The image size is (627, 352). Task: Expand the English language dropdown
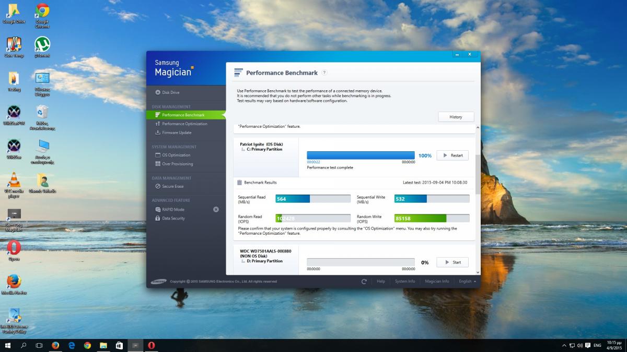467,282
